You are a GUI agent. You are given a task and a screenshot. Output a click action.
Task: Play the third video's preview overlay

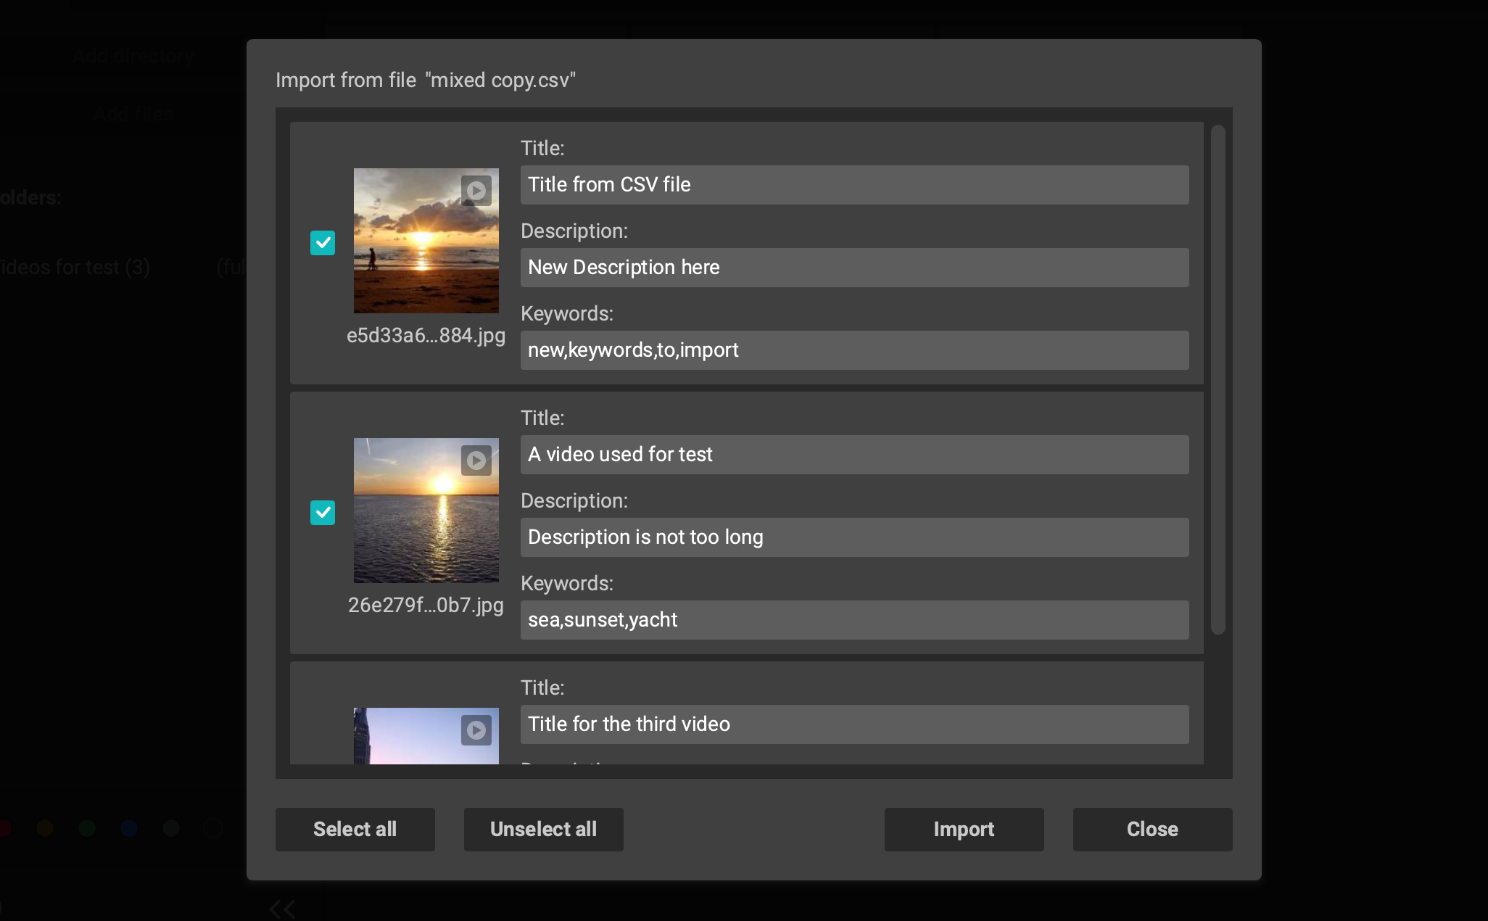click(x=476, y=730)
